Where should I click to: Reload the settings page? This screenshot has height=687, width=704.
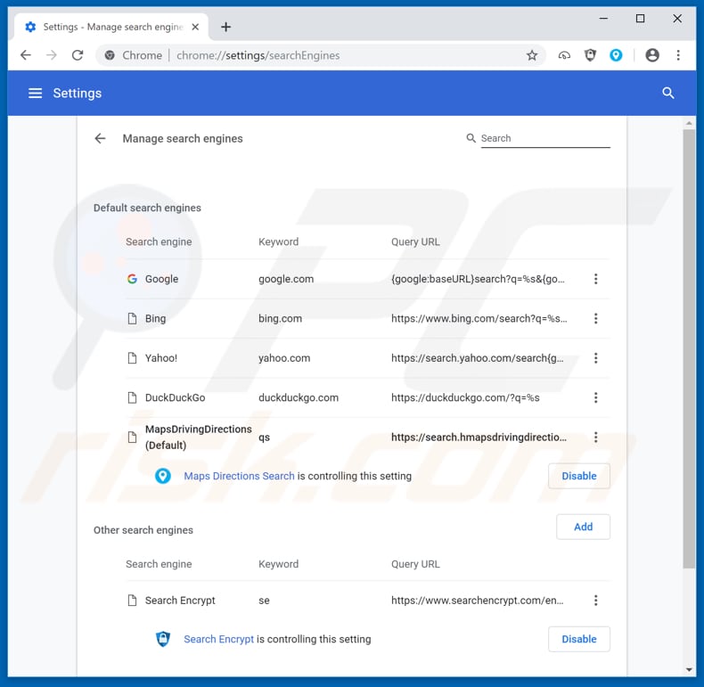tap(78, 55)
